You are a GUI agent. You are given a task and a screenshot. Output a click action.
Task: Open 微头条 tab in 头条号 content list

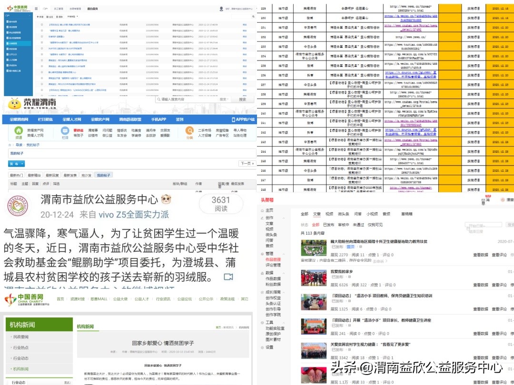coord(343,214)
